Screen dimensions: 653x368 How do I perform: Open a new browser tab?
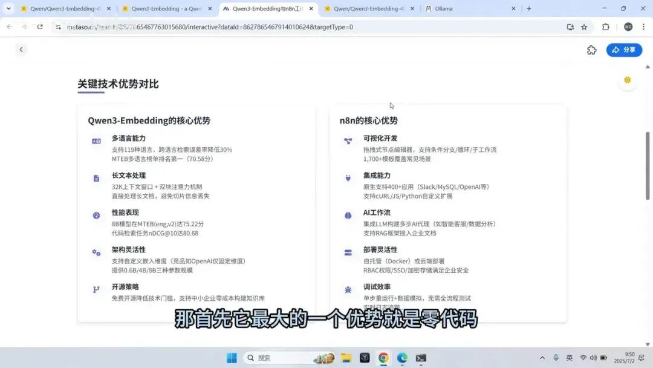529,8
